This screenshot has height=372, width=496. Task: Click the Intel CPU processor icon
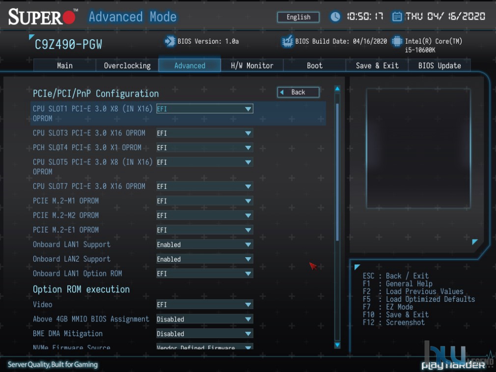397,41
